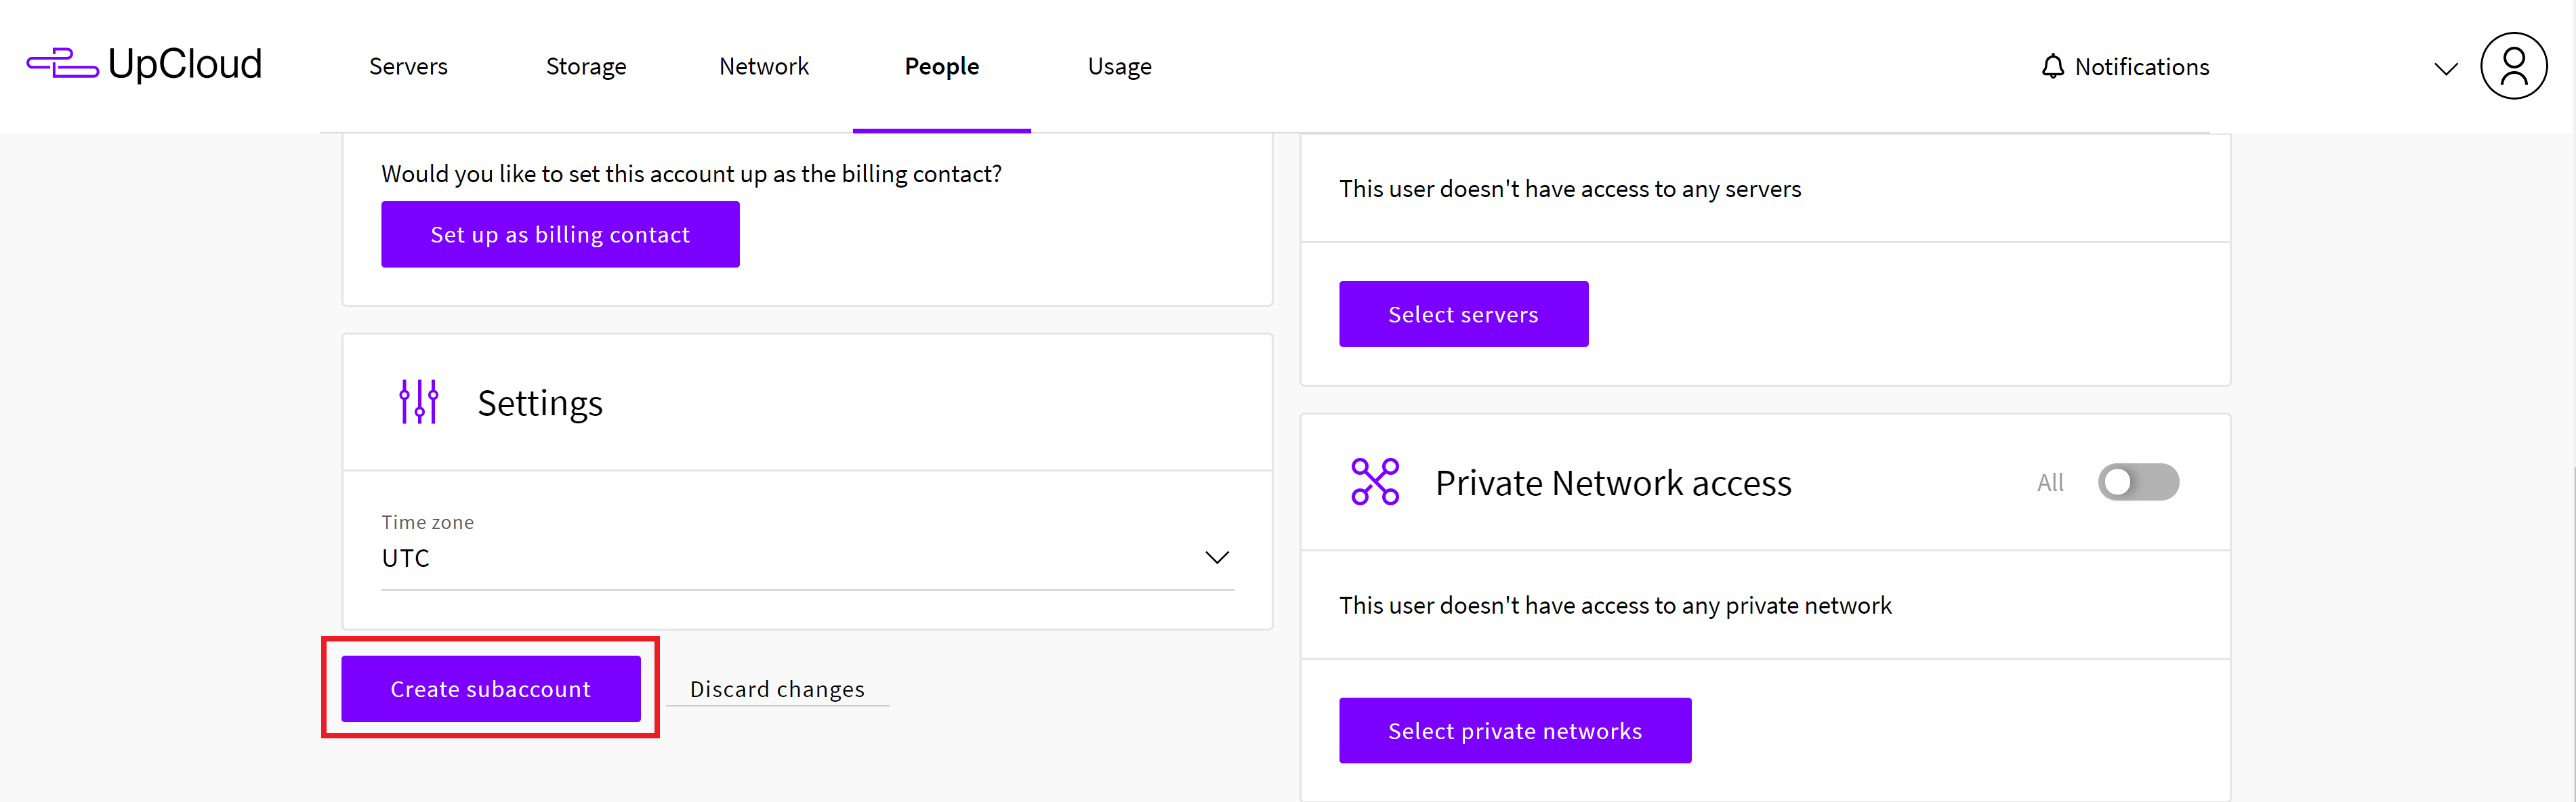Click the notifications bell icon
Screen dimensions: 2576x802
point(2052,66)
